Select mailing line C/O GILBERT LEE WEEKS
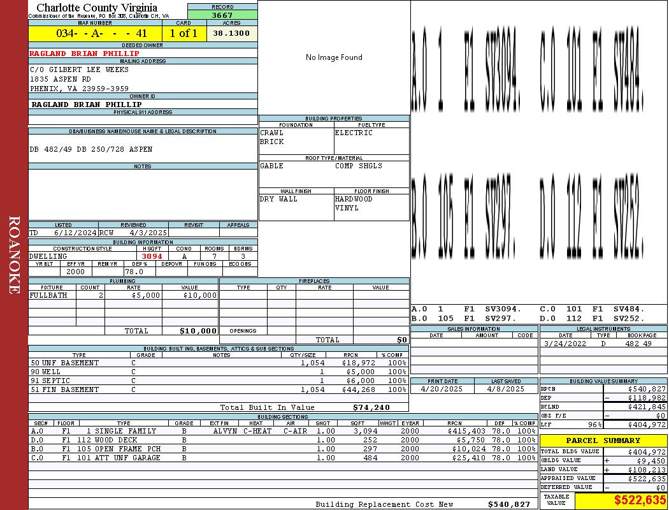 point(80,69)
